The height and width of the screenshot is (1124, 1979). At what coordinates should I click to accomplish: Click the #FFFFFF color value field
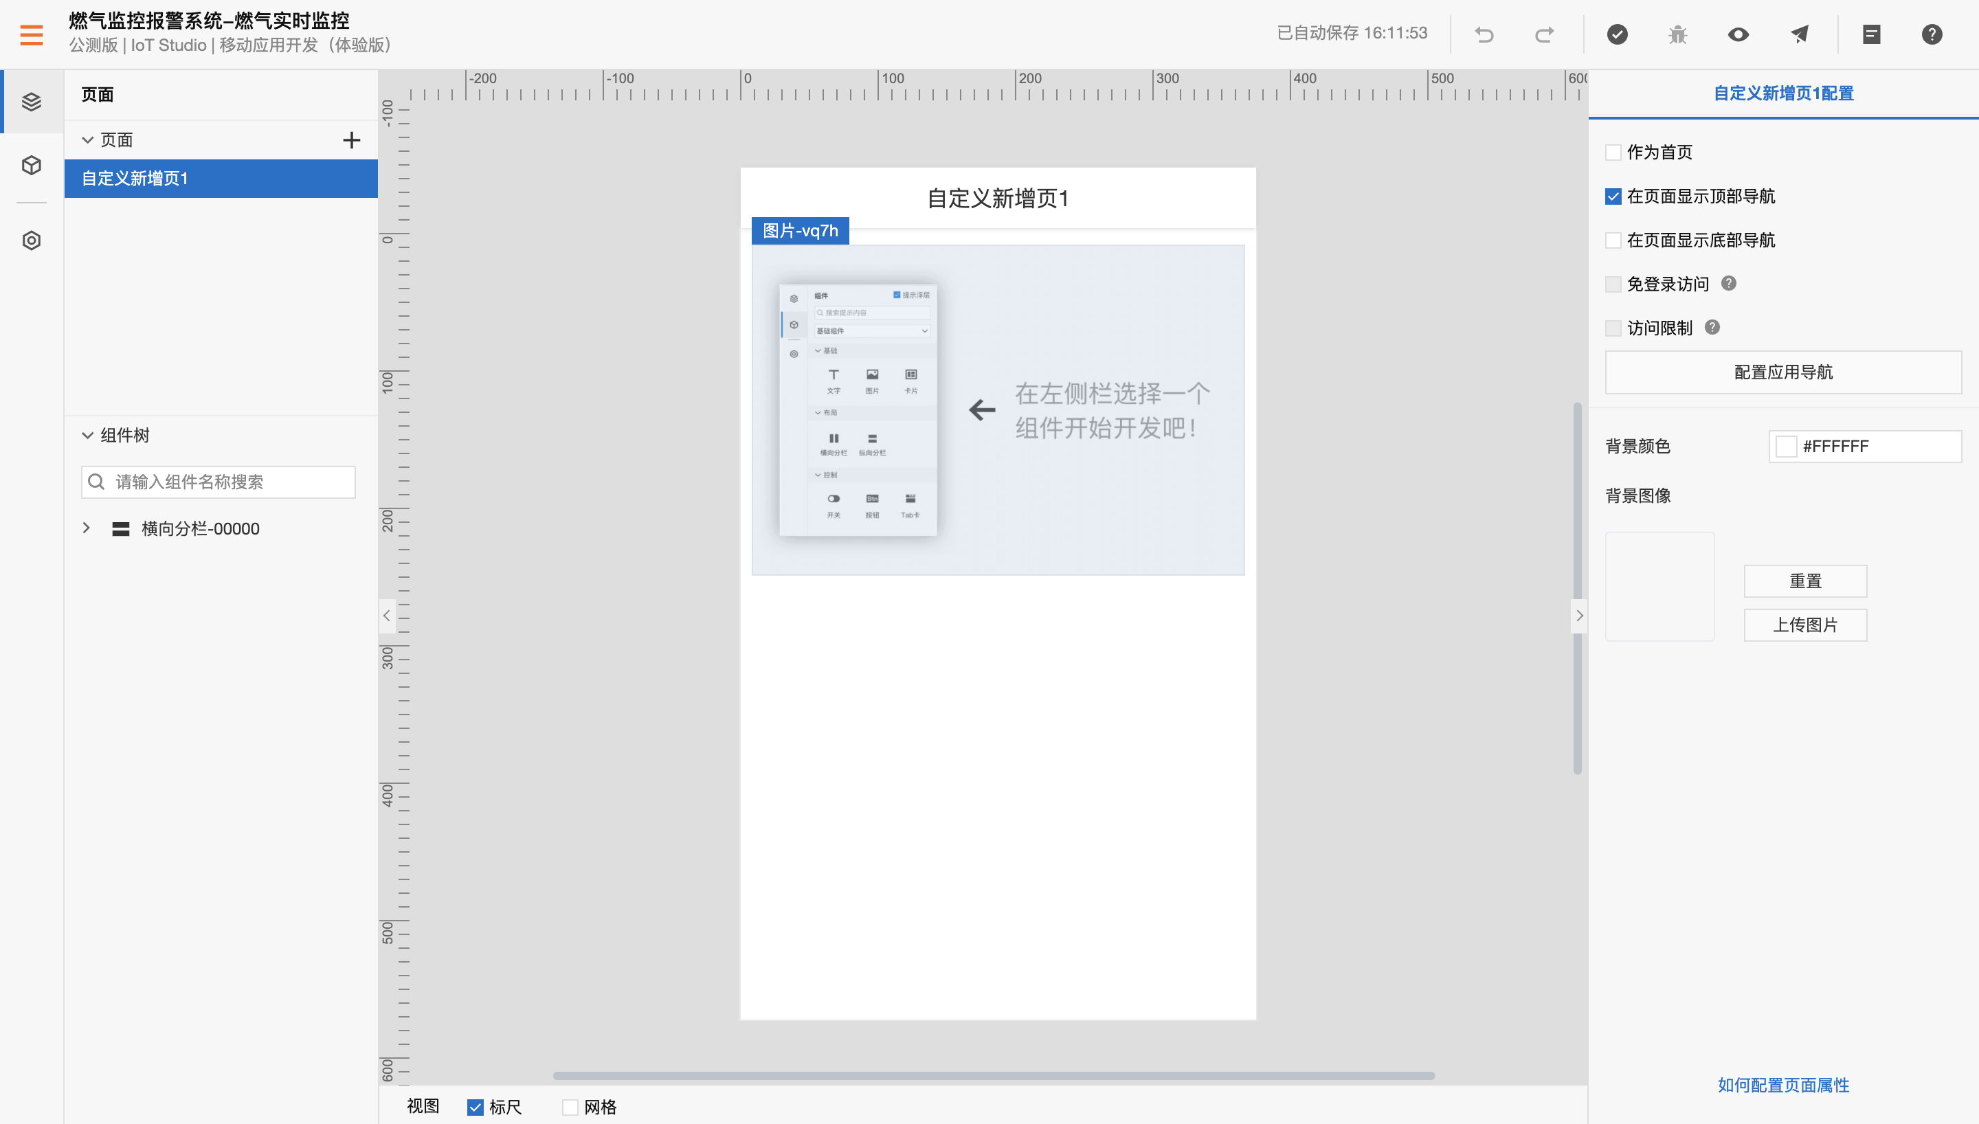click(x=1865, y=446)
